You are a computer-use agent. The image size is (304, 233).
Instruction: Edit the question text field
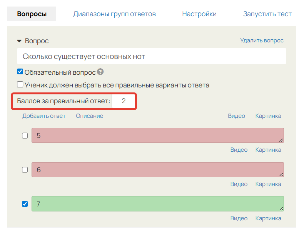151,56
